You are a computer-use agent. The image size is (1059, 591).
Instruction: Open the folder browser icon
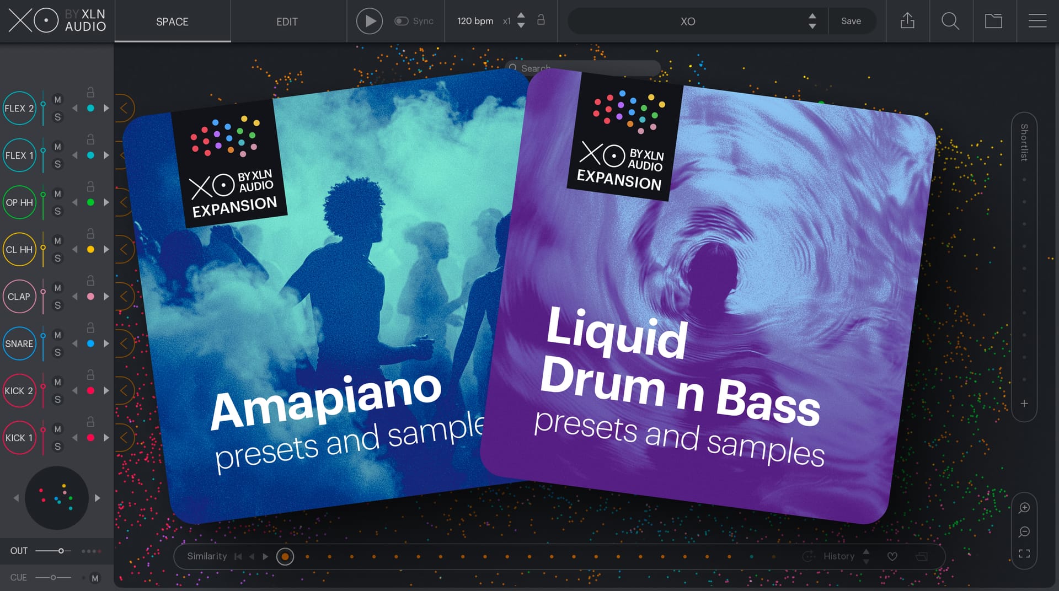[x=994, y=21]
